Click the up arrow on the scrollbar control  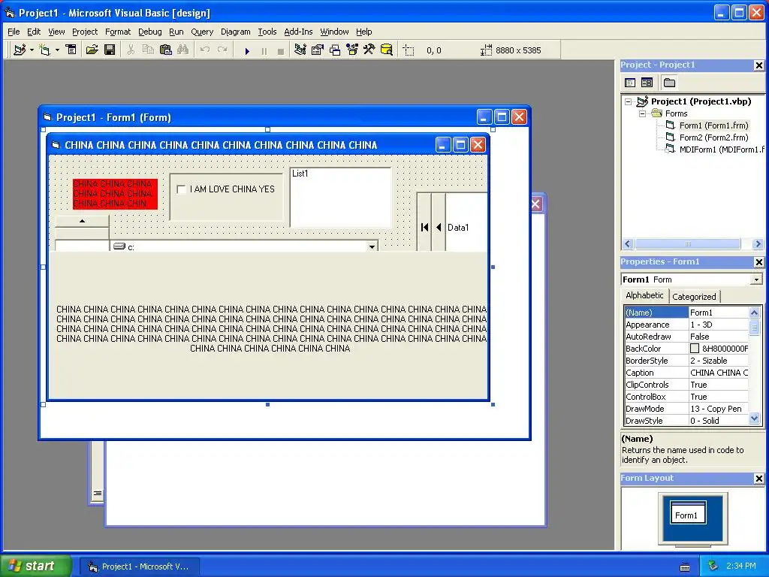(x=82, y=222)
